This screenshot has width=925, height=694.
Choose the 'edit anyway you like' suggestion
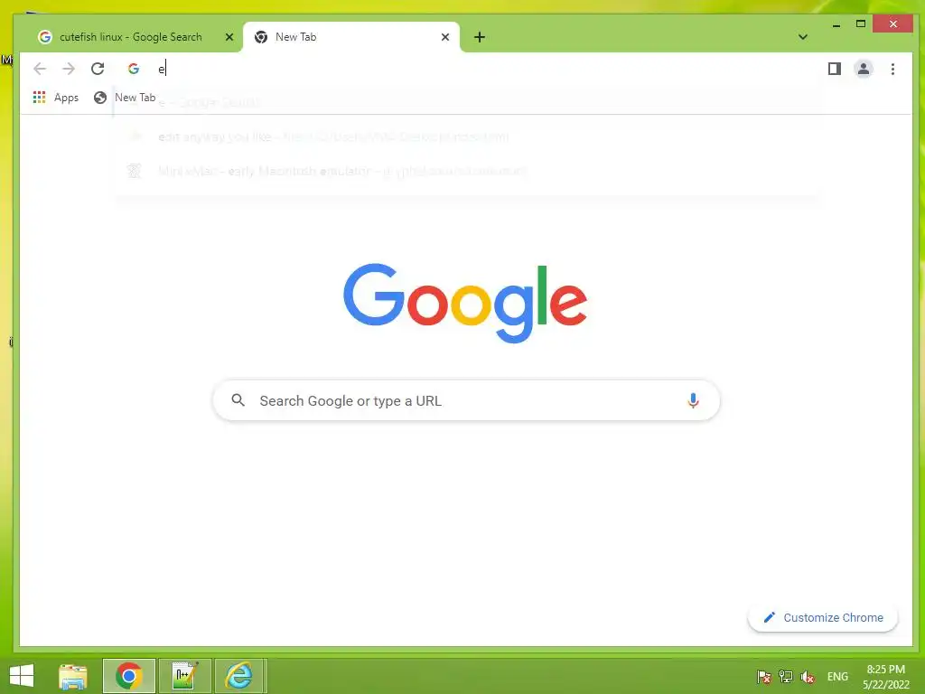click(466, 137)
